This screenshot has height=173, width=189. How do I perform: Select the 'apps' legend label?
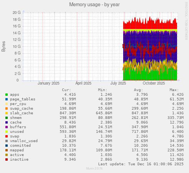15,95
